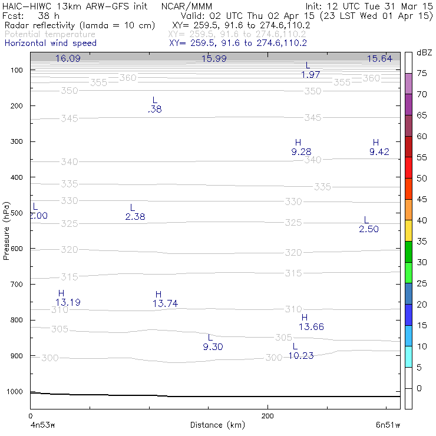Select the Horizontal wind speed legend text

point(51,43)
